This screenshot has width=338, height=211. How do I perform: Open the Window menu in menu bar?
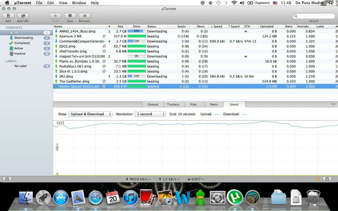[x=79, y=3]
